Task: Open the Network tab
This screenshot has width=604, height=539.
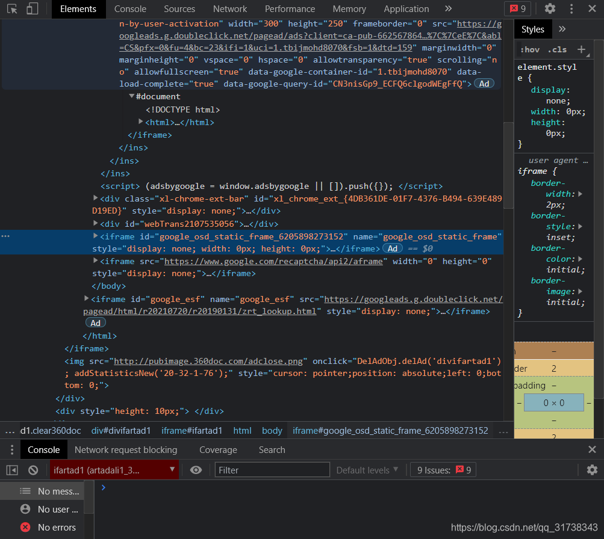Action: (x=230, y=9)
